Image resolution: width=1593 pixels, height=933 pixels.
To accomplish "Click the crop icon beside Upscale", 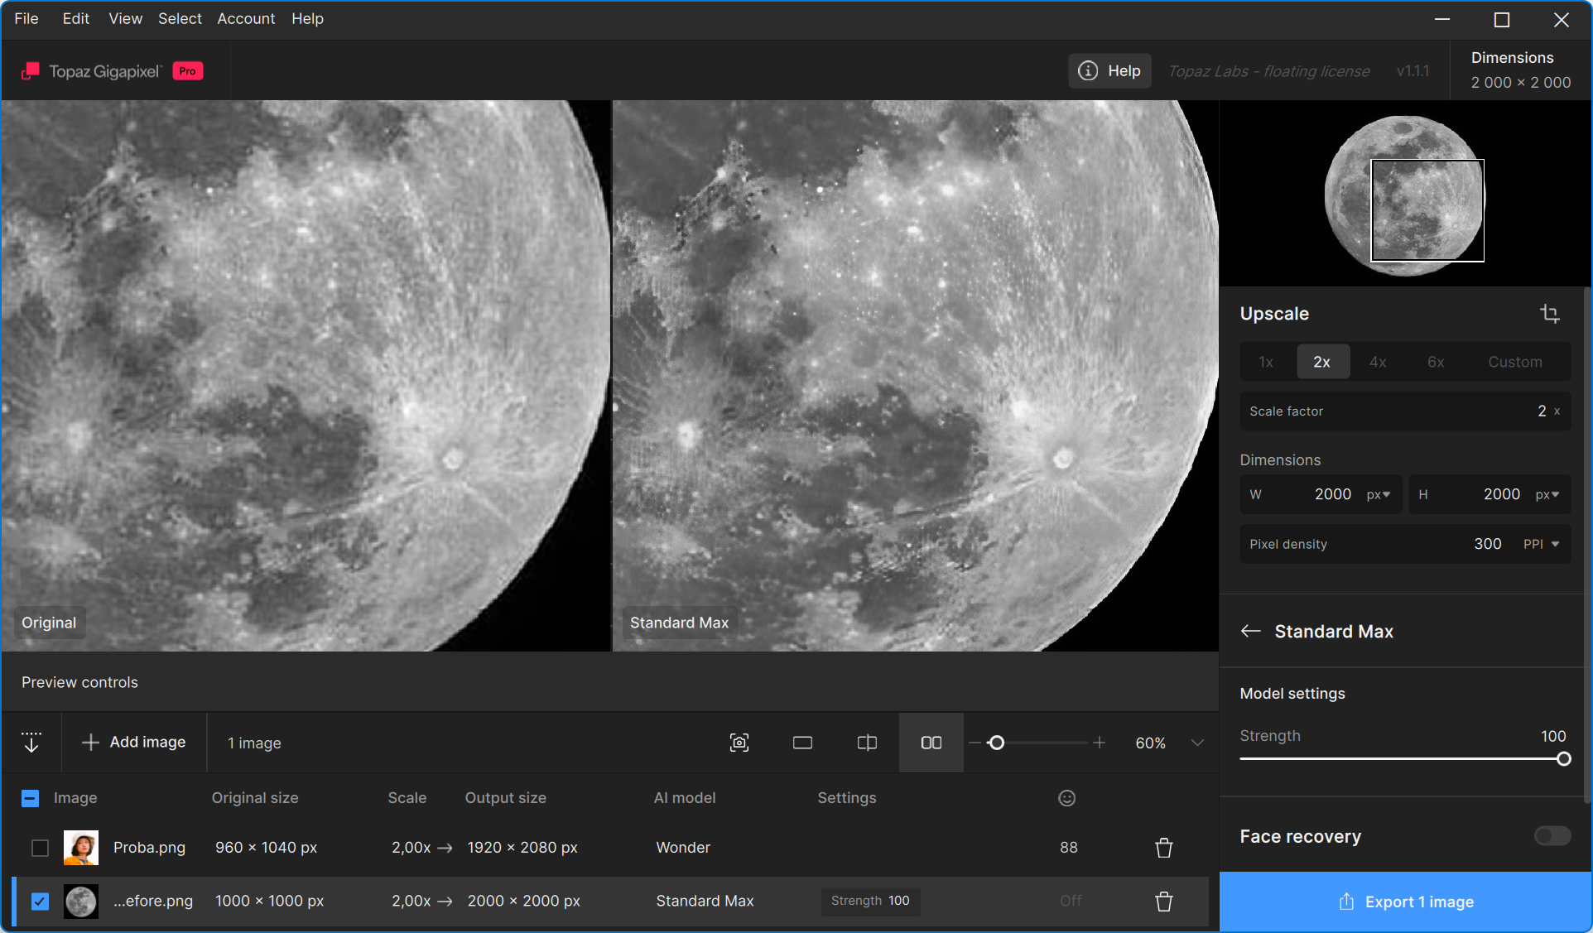I will [x=1549, y=314].
